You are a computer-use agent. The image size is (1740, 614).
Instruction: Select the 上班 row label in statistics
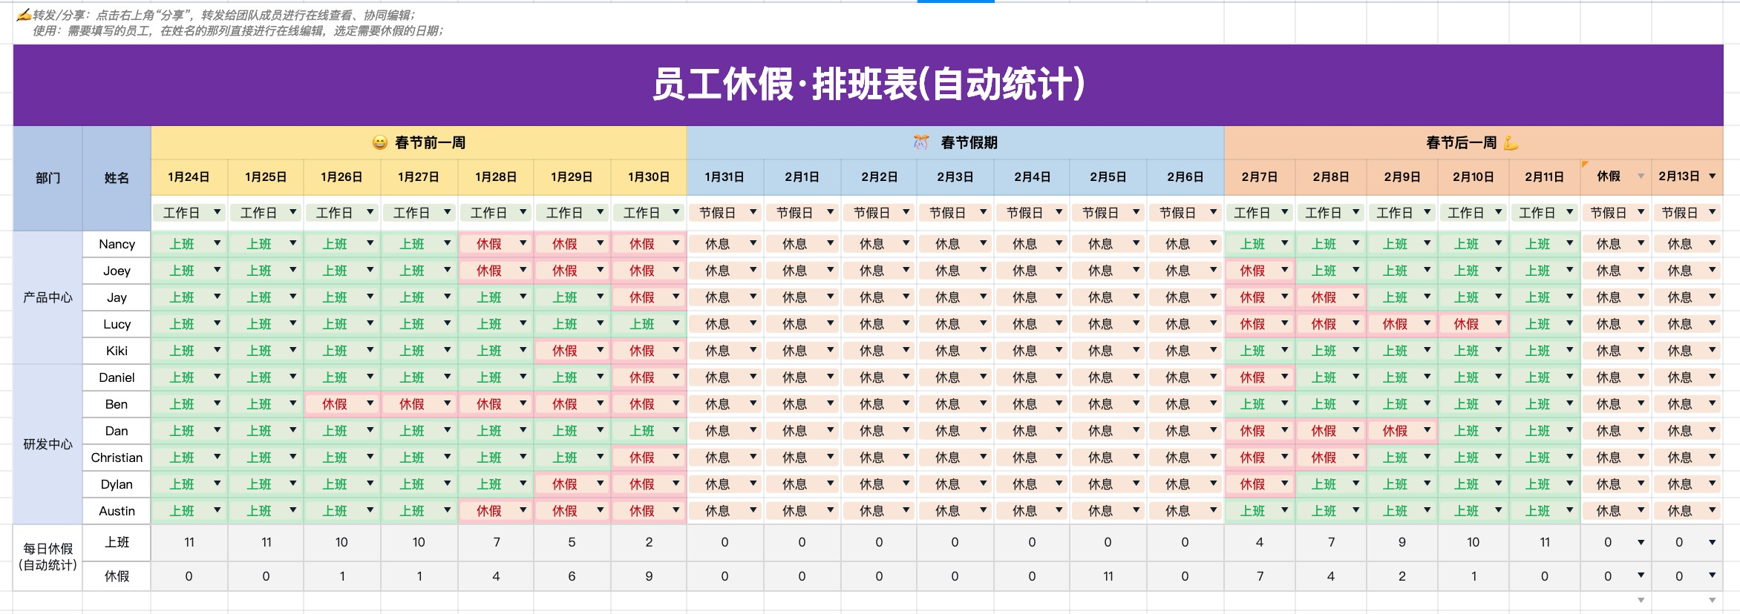tap(117, 542)
